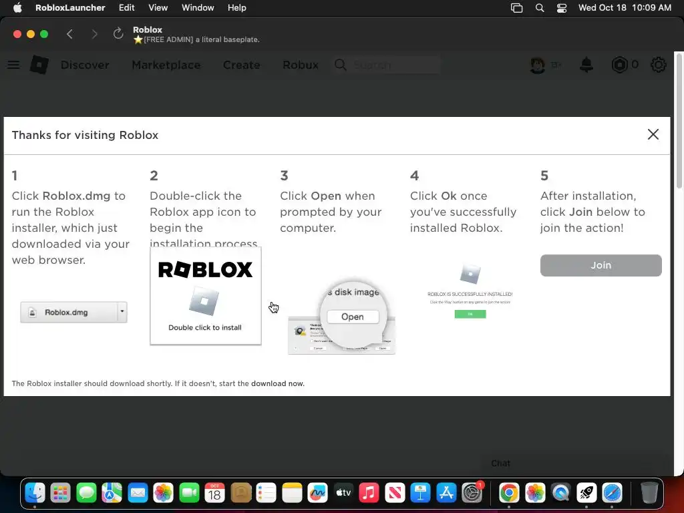Click Stage Manager icon in menu bar
This screenshot has width=684, height=513.
click(x=516, y=8)
